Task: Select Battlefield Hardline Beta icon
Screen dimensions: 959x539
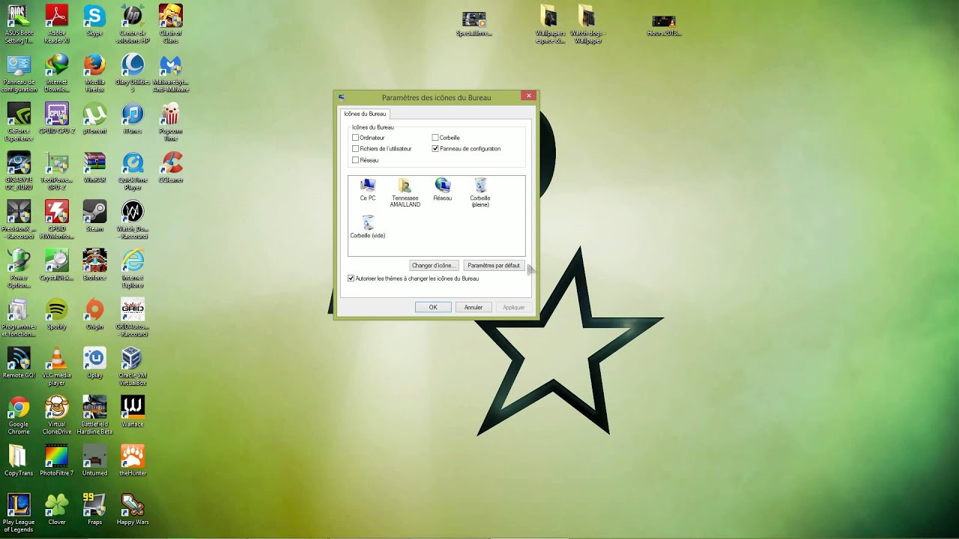Action: 94,415
